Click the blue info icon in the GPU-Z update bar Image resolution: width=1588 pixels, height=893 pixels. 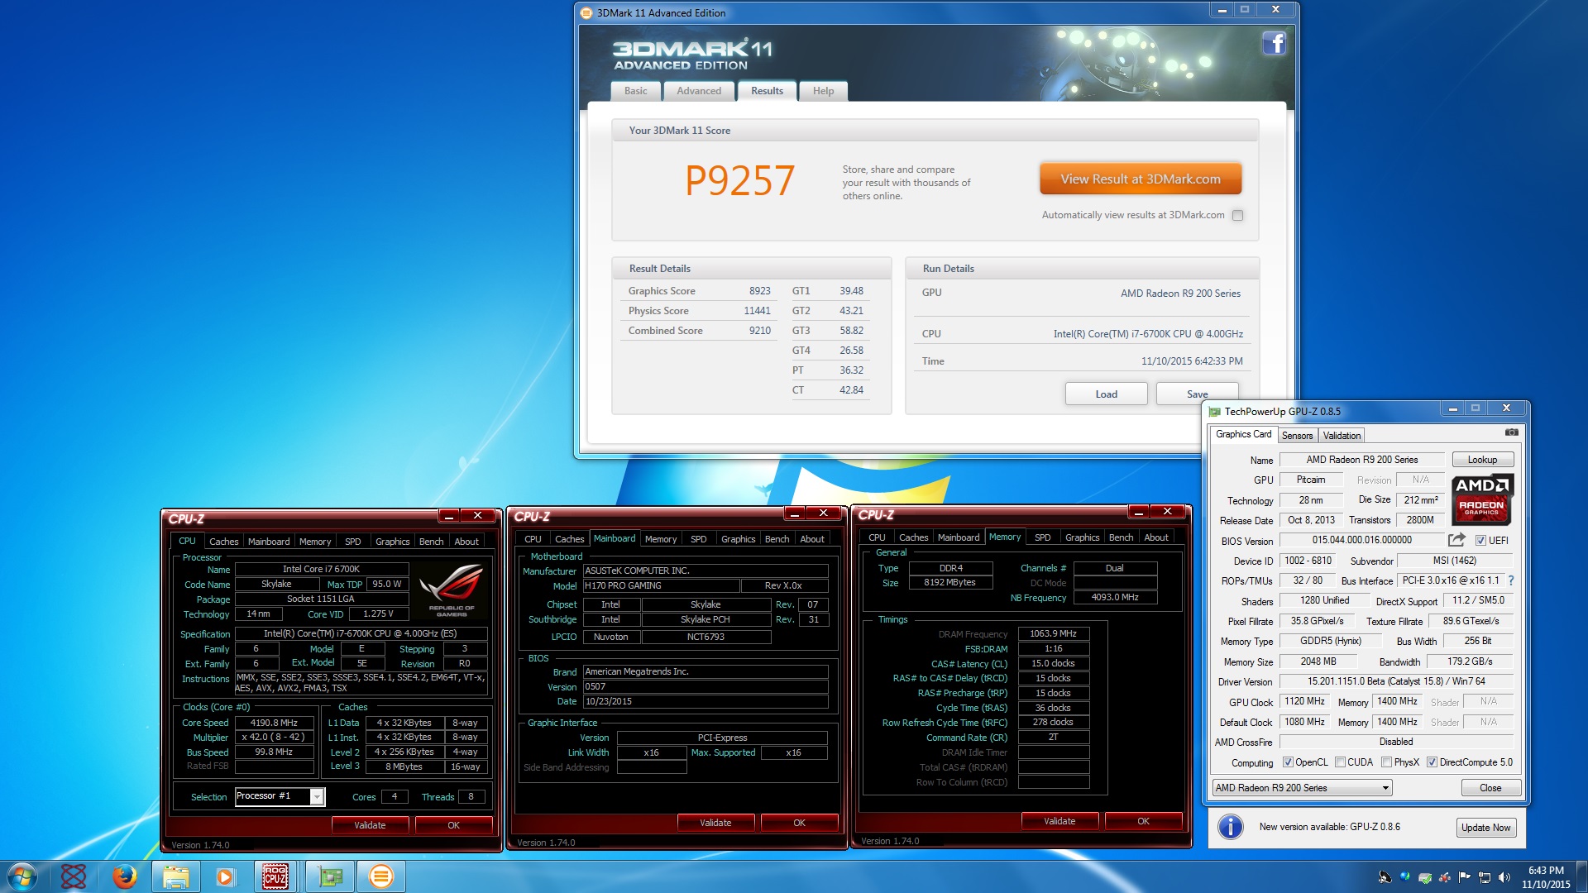click(x=1231, y=827)
